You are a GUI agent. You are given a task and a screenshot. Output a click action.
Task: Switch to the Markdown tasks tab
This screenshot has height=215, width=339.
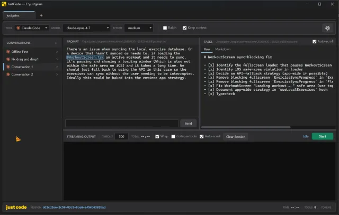coord(222,49)
